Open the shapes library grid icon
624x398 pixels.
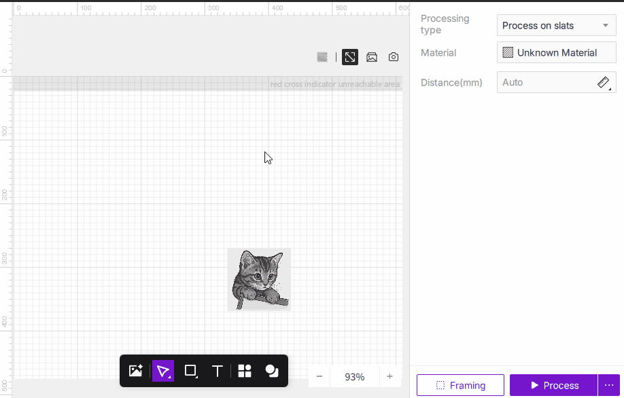[245, 371]
